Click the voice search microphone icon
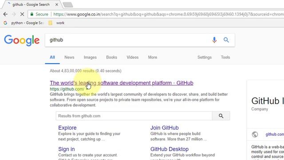284x160 pixels. pyautogui.click(x=214, y=40)
